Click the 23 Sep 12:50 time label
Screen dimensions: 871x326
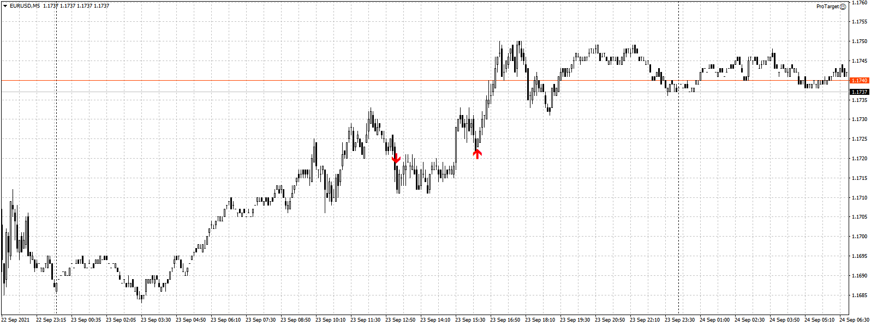400,320
